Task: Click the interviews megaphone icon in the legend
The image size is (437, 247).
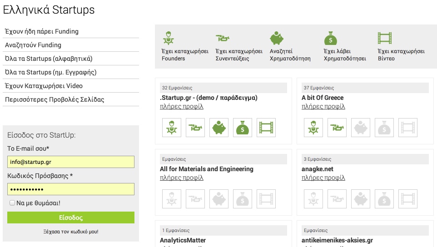Action: (223, 38)
